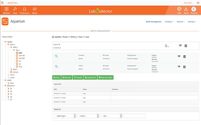Select the test tank in tree
Image resolution: width=201 pixels, height=125 pixels.
[20, 53]
